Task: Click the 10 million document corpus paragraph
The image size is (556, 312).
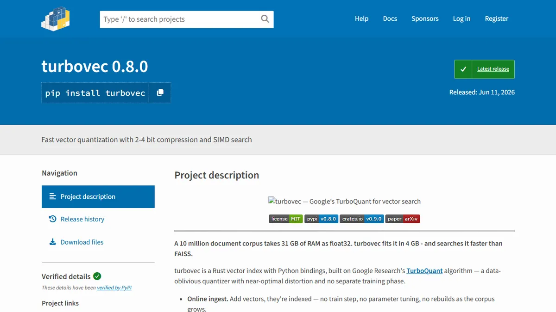Action: (x=338, y=248)
